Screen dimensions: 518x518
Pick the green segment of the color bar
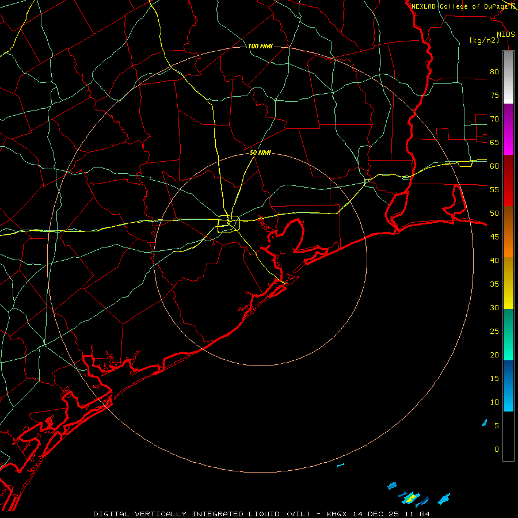[x=508, y=334]
